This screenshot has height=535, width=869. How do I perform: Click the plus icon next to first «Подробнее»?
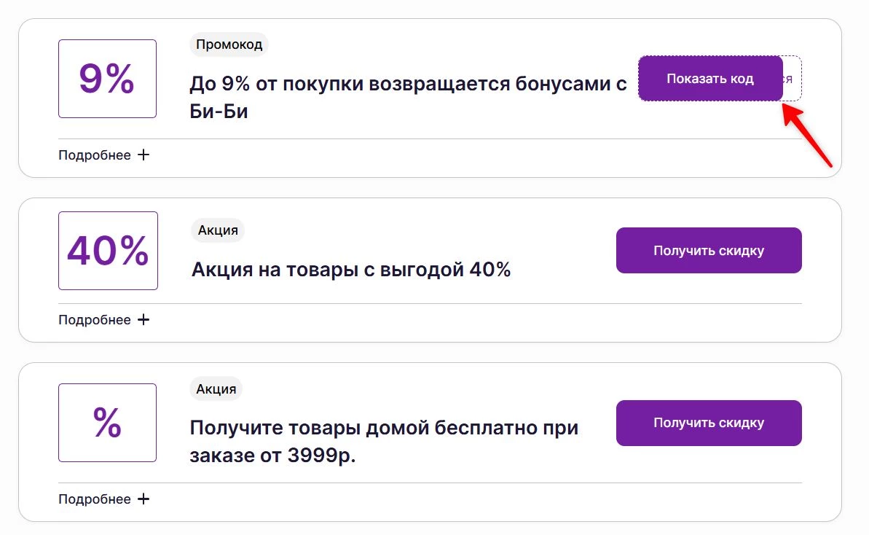click(144, 155)
